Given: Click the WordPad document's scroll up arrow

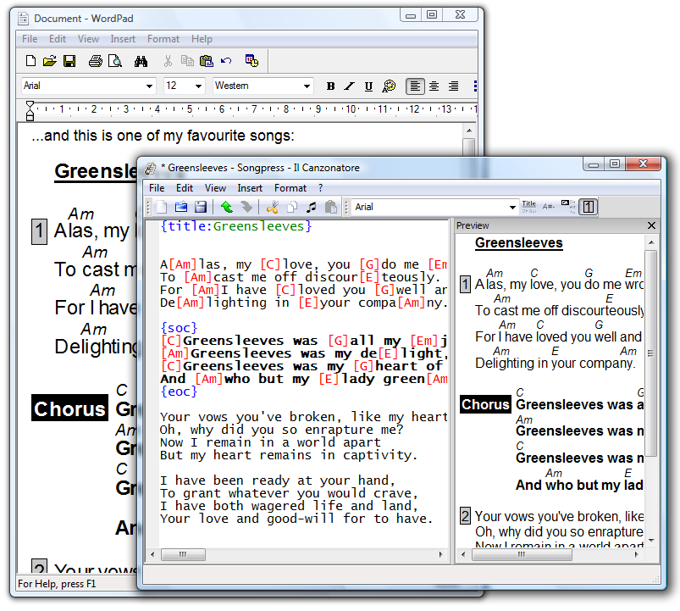Looking at the screenshot, I should click(469, 131).
